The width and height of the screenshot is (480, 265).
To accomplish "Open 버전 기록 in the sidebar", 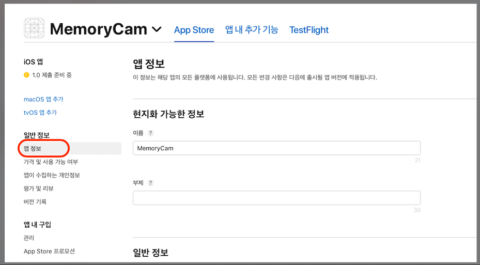I will click(35, 201).
